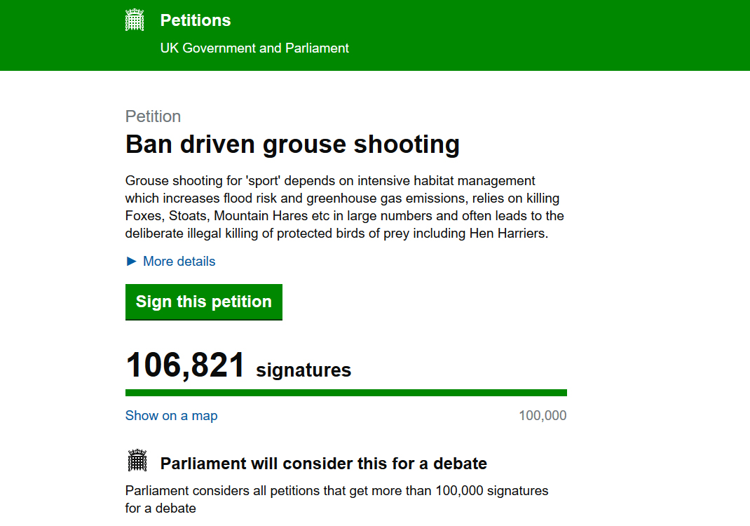
Task: Click the word signatures after the count
Action: tap(304, 370)
